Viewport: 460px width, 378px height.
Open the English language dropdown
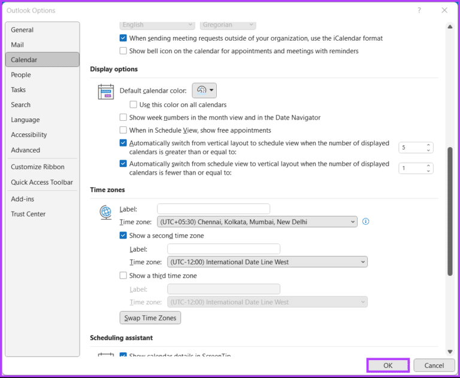[158, 25]
